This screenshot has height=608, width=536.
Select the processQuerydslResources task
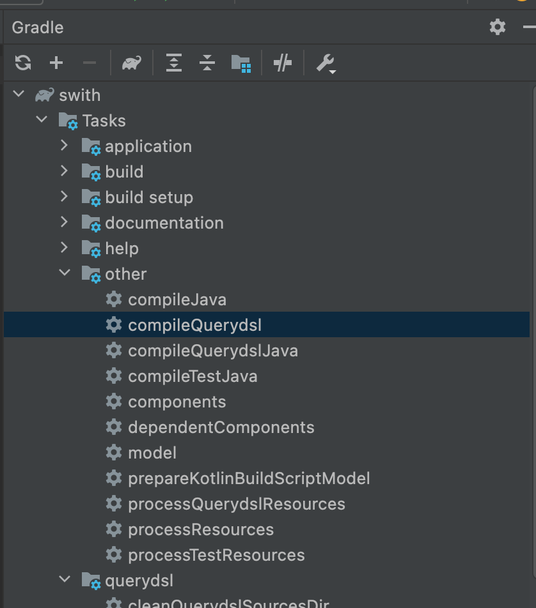[267, 505]
